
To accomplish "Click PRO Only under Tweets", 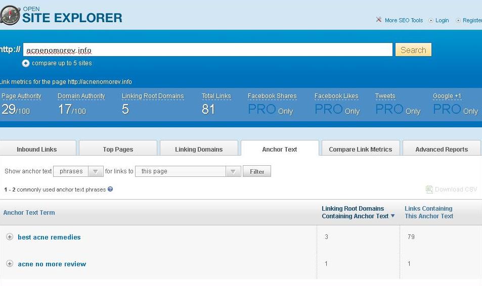I will pyautogui.click(x=398, y=109).
